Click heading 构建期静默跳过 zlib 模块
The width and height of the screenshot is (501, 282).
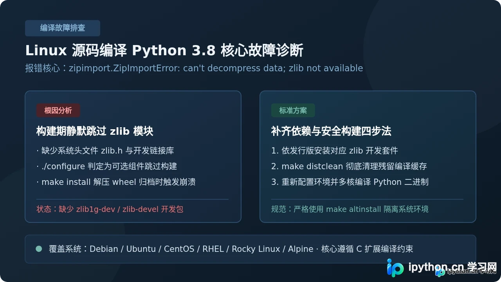pos(95,131)
